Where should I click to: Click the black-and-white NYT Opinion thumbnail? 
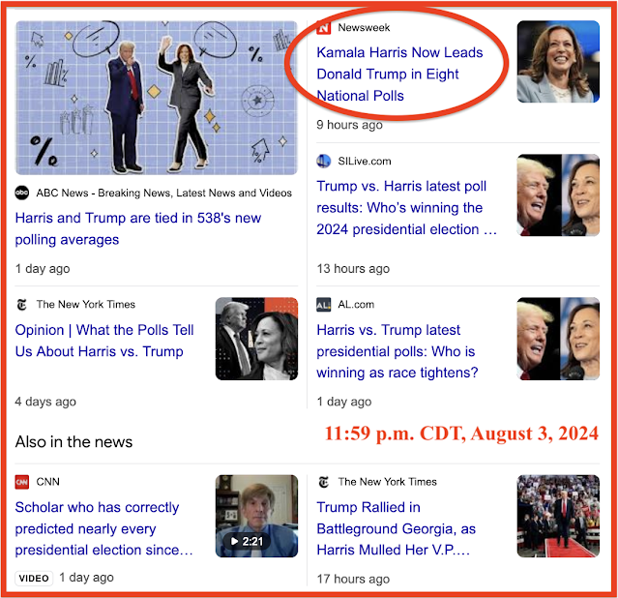click(x=256, y=339)
